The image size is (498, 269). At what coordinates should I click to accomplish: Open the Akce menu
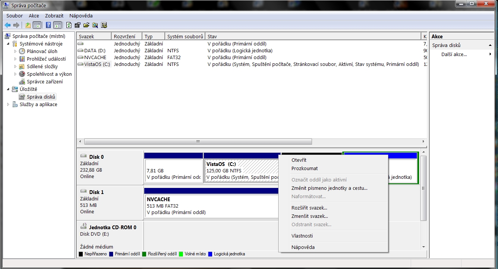click(34, 16)
